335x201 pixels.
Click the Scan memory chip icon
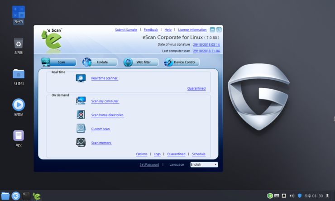(x=81, y=143)
